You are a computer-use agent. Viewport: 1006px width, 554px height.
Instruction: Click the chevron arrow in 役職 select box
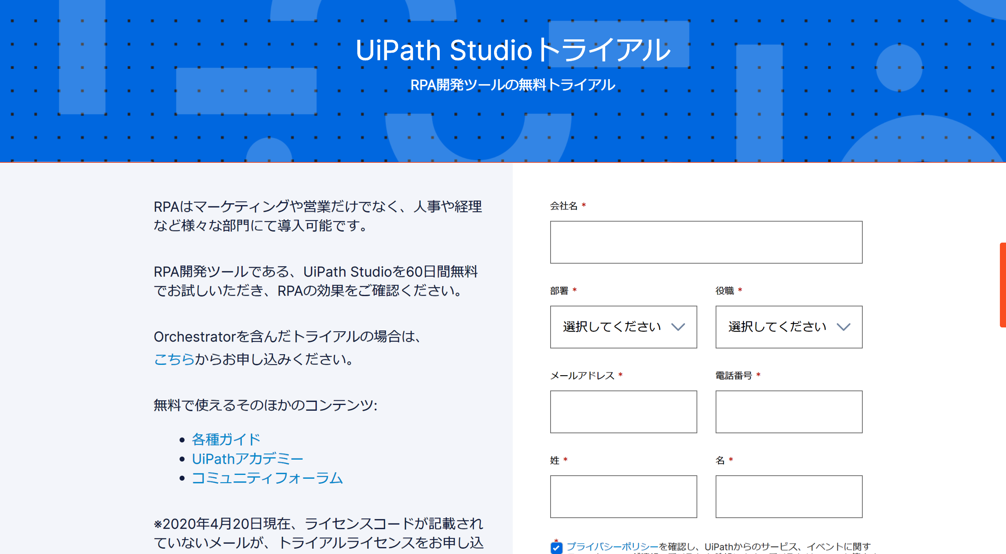(843, 327)
